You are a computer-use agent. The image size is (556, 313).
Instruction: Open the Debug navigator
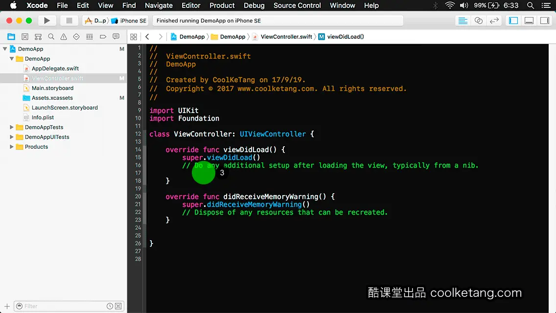point(90,37)
